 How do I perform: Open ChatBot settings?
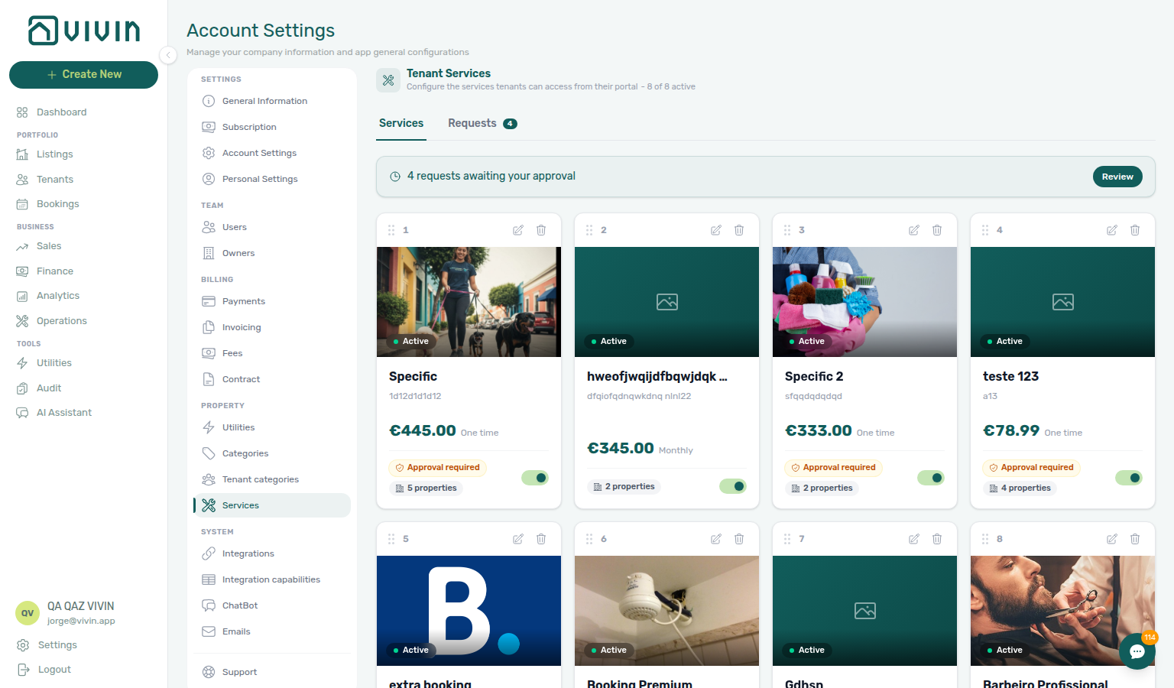(x=272, y=605)
